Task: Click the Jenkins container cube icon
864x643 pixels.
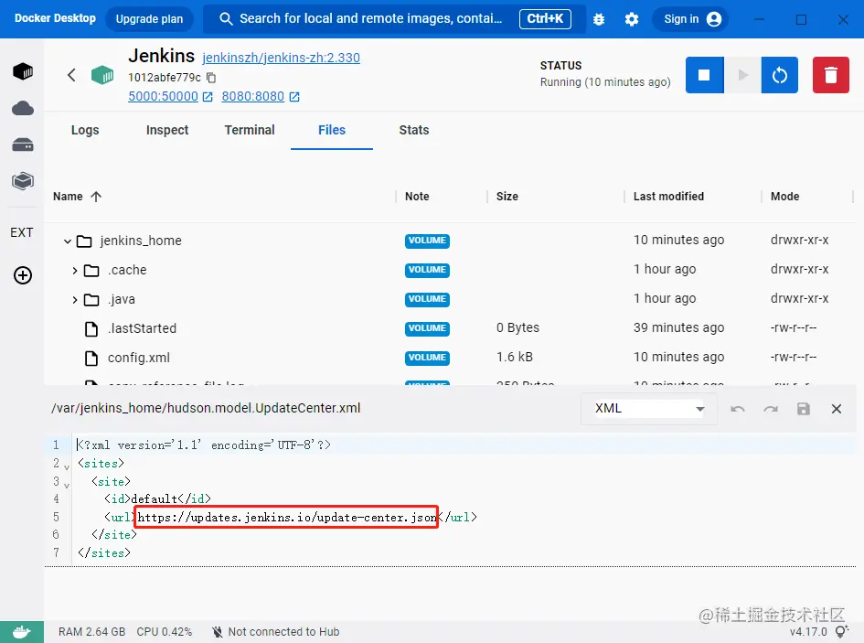Action: (x=102, y=75)
